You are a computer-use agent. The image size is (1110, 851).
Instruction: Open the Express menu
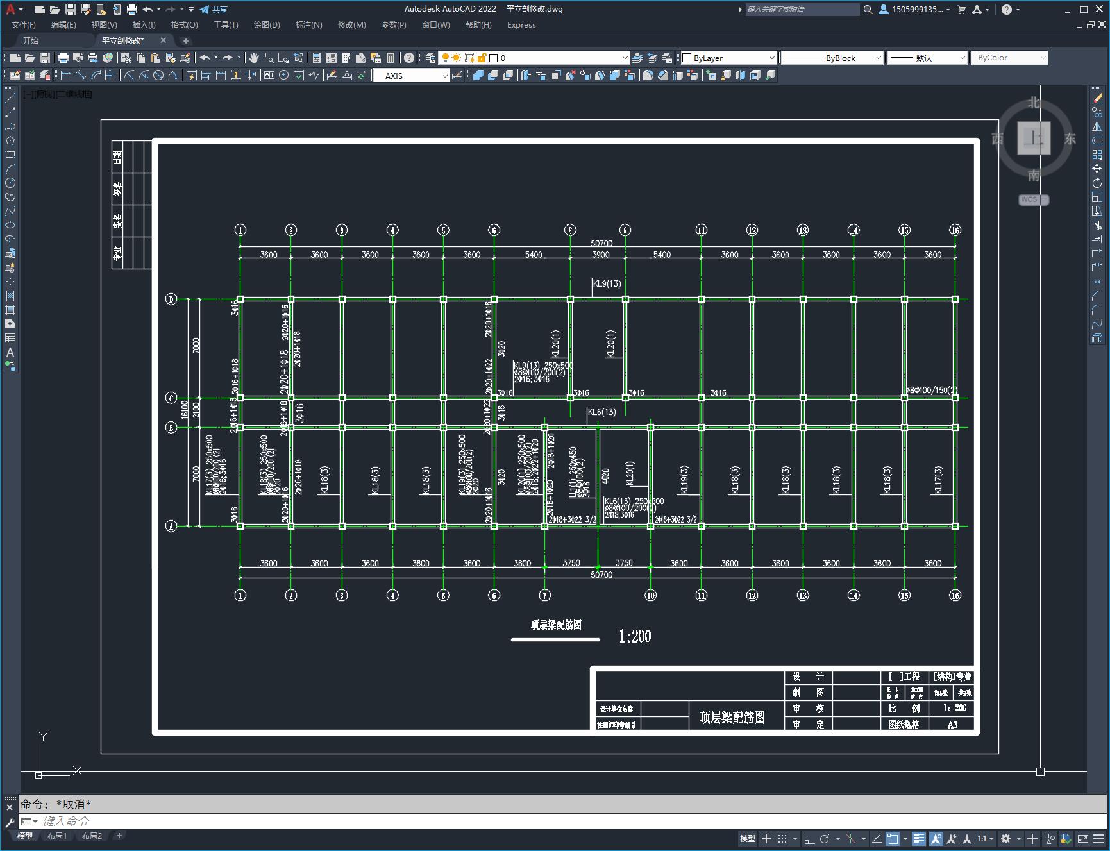point(521,25)
